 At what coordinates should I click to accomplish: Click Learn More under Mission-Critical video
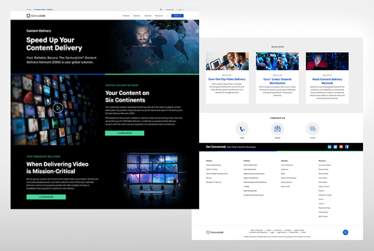tap(46, 197)
